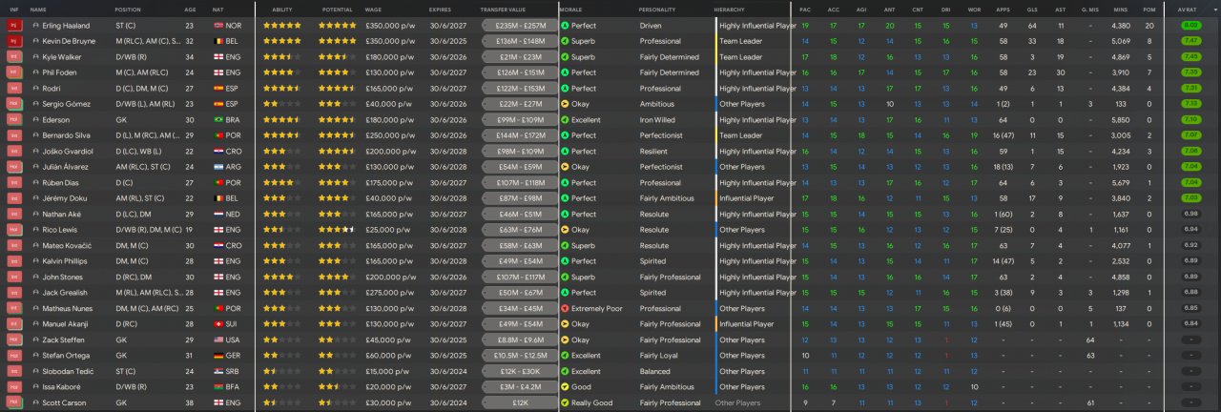
Task: Click Haaland's 8.02 average rating pill
Action: pos(1190,26)
